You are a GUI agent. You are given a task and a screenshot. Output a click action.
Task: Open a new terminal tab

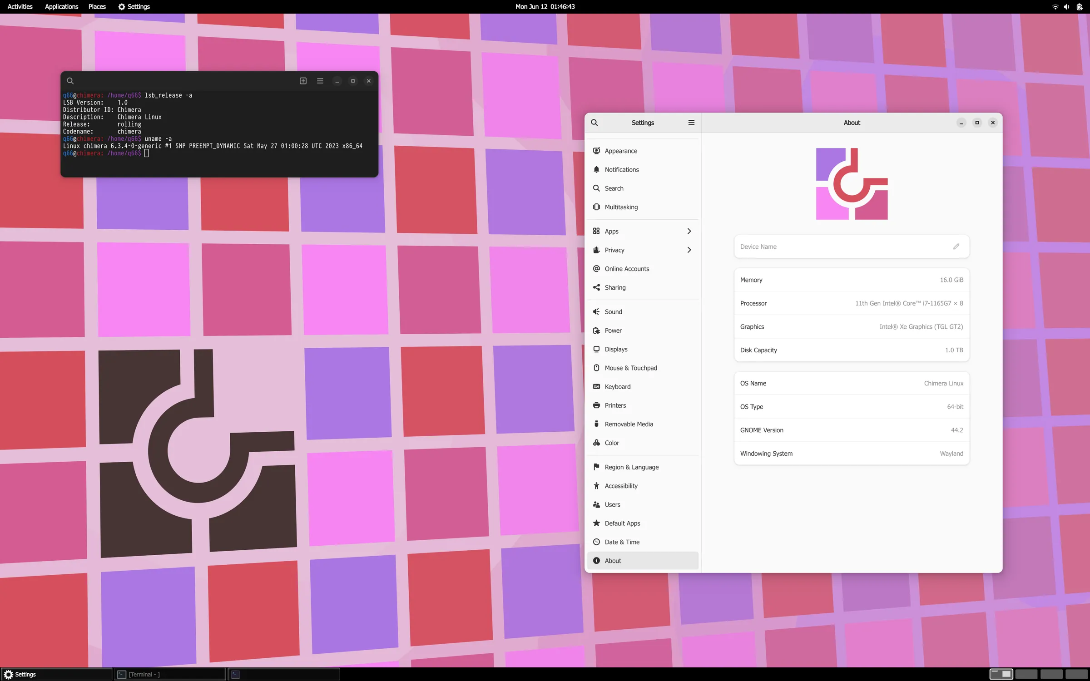coord(302,81)
